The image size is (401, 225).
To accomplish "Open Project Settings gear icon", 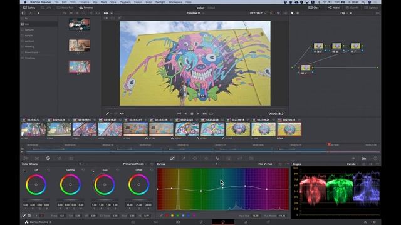I will (375, 222).
